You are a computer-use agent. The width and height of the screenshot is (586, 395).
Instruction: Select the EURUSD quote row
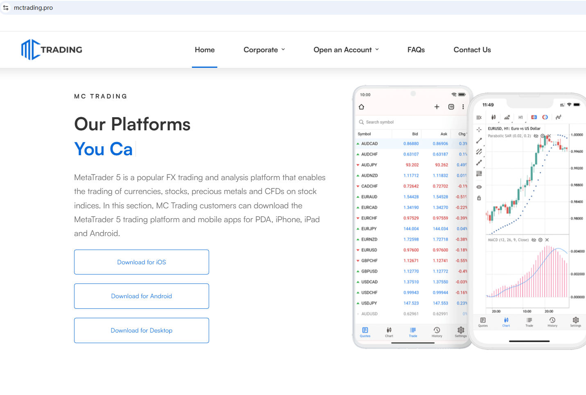point(411,250)
